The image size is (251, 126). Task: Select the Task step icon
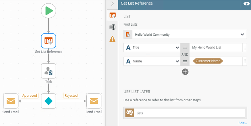tap(49, 71)
